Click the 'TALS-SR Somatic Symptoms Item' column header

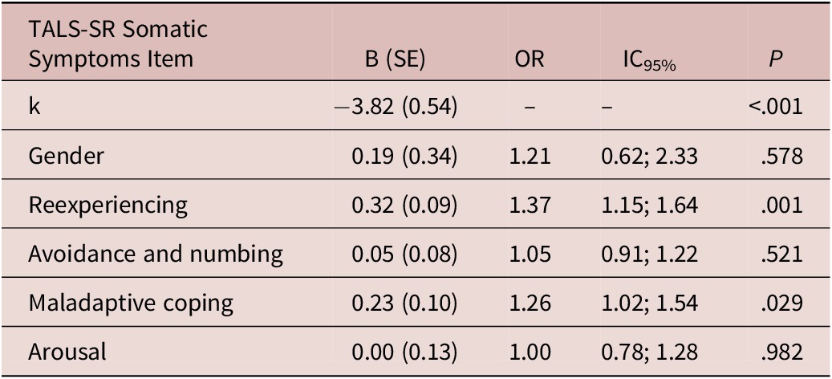pyautogui.click(x=118, y=45)
